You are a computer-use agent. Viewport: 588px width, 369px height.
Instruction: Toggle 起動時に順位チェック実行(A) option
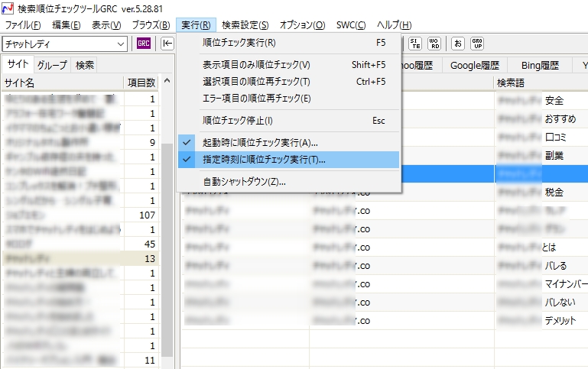(288, 142)
